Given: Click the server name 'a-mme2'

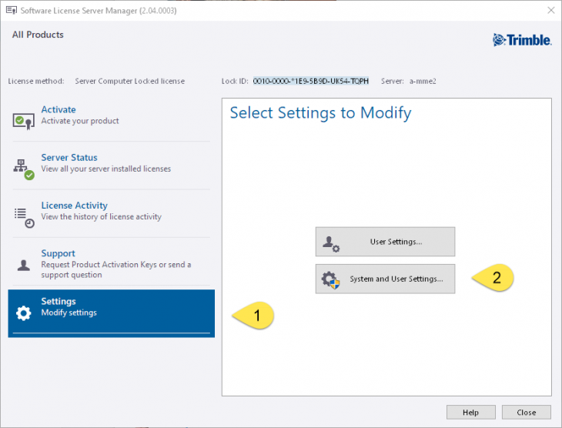Looking at the screenshot, I should tap(423, 81).
